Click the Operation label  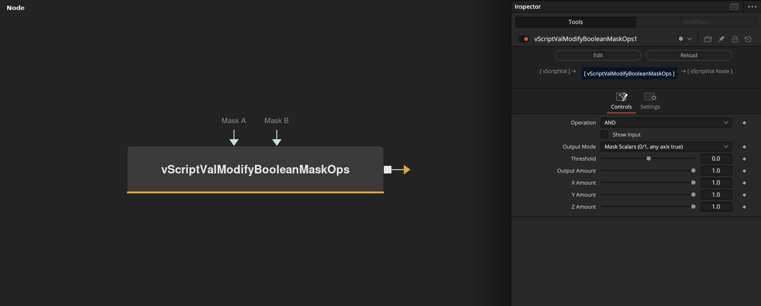pos(583,123)
